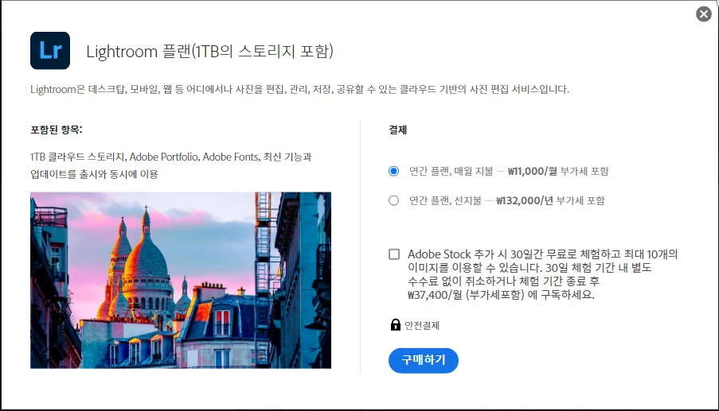The width and height of the screenshot is (719, 411).
Task: Click the 안전결제 text
Action: pyautogui.click(x=422, y=325)
